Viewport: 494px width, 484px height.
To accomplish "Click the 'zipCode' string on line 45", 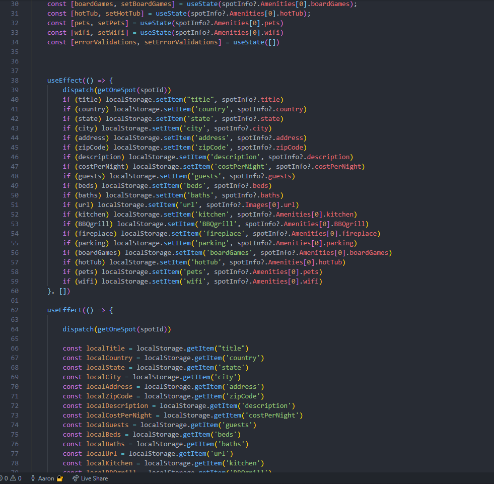I will point(212,148).
